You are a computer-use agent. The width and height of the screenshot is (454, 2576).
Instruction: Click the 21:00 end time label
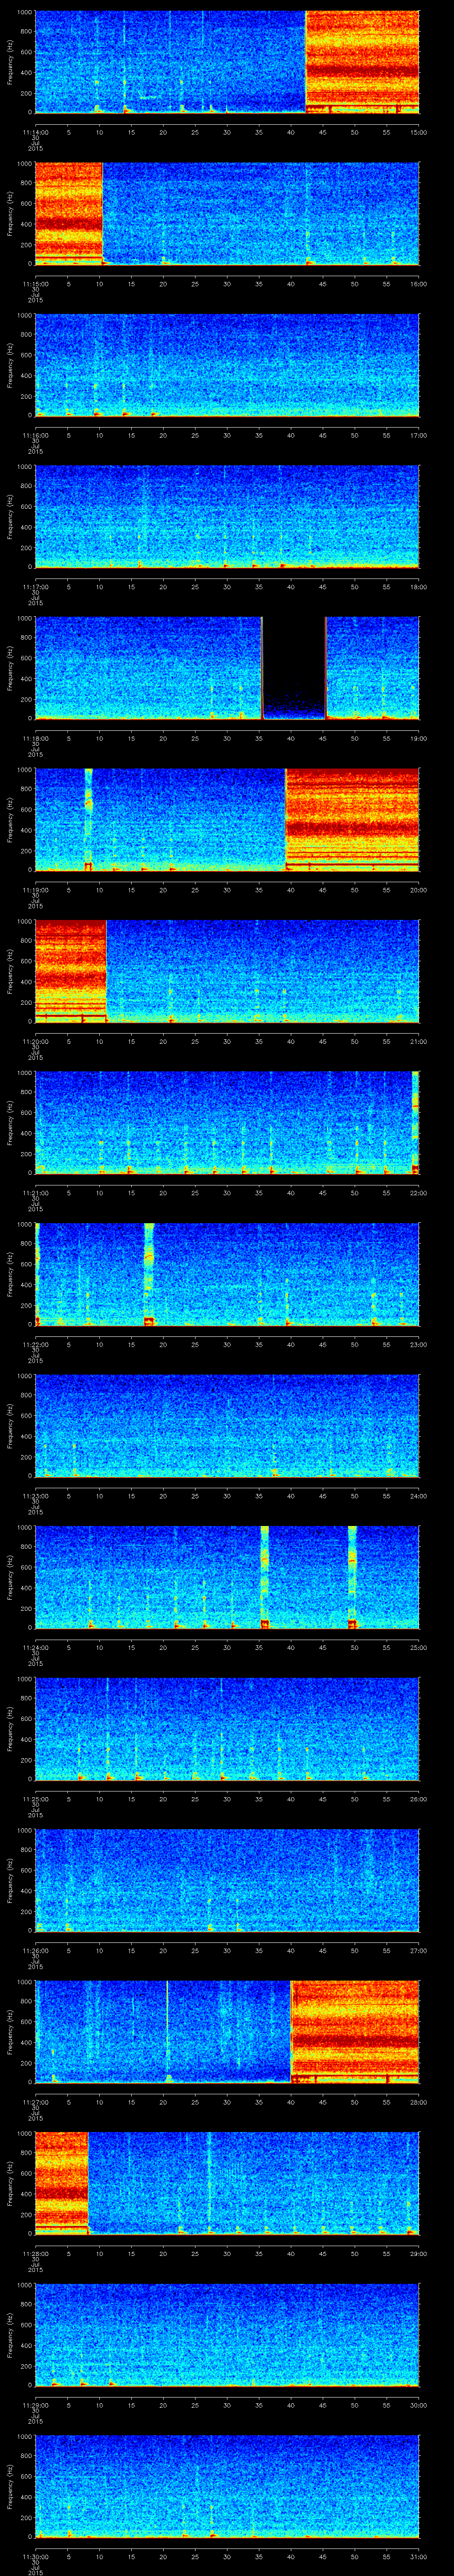[418, 1041]
